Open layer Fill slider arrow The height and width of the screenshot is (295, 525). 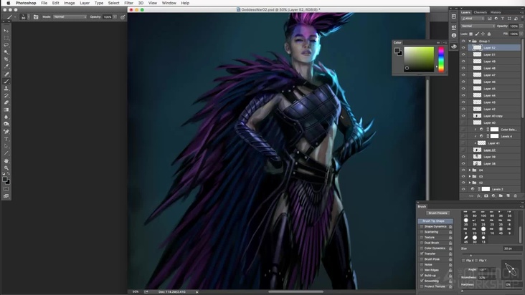(x=521, y=34)
